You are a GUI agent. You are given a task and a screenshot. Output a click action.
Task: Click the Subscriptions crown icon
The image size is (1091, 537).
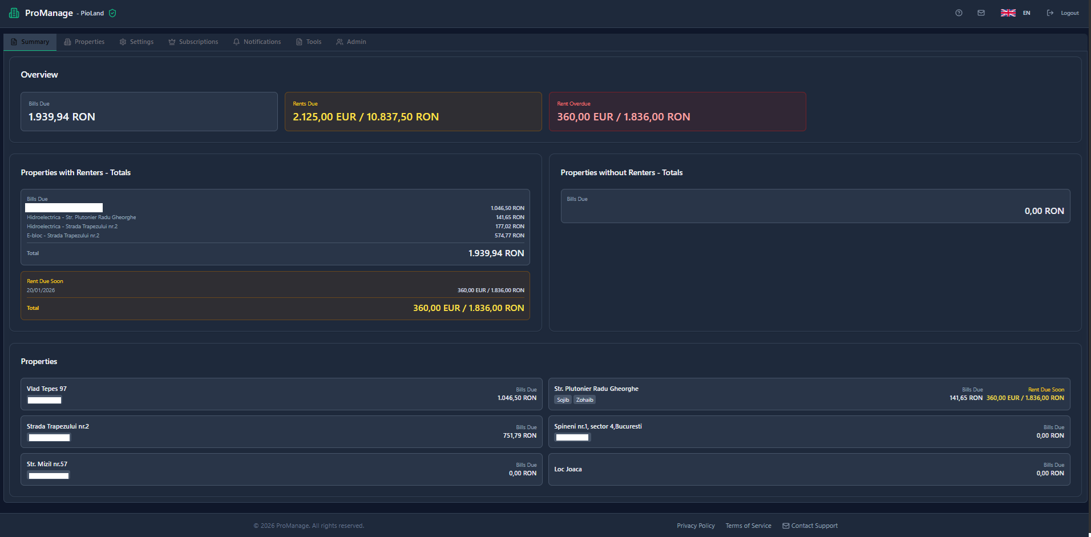click(171, 41)
